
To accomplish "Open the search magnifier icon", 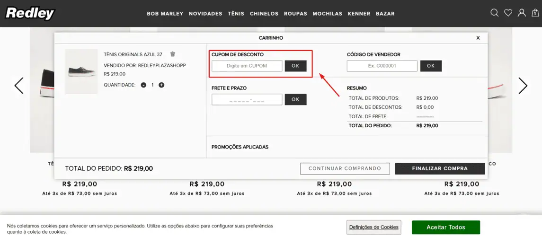I will click(x=495, y=13).
